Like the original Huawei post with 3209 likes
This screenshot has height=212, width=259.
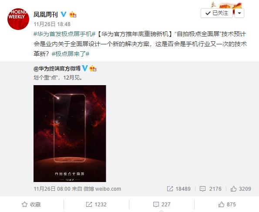tap(241, 189)
